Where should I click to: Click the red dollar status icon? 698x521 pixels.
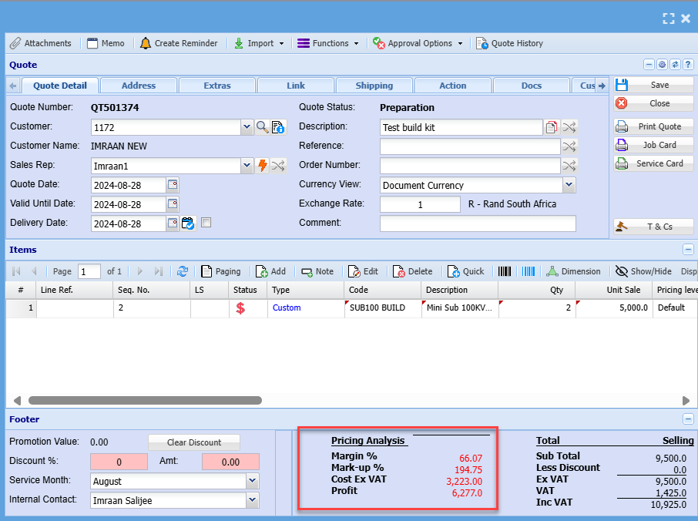click(x=240, y=308)
